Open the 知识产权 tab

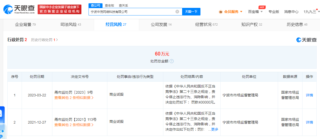(x=252, y=25)
